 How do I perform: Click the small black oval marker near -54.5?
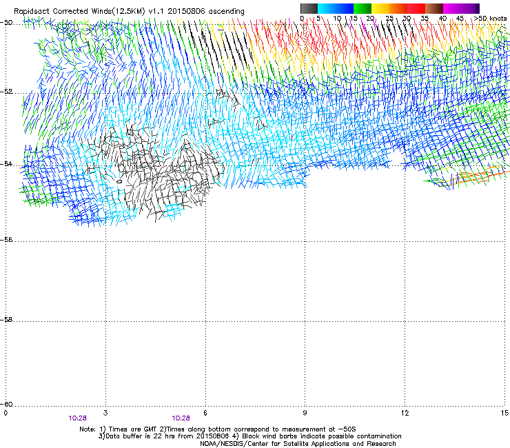coord(119,181)
